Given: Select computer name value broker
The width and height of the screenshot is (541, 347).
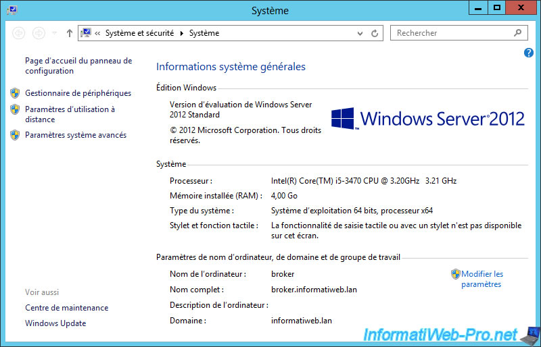Looking at the screenshot, I should click(283, 274).
